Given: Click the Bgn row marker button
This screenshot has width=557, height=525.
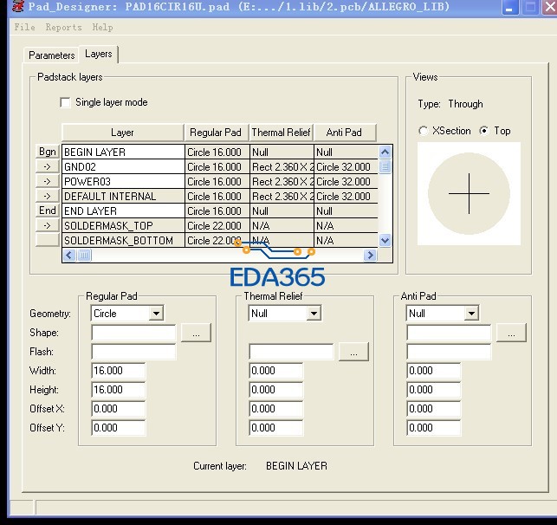Looking at the screenshot, I should pyautogui.click(x=48, y=152).
